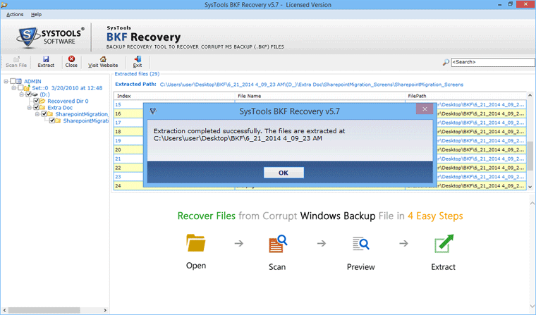Viewport: 536px width, 315px height.
Task: Click the Search input field
Action: pyautogui.click(x=492, y=62)
